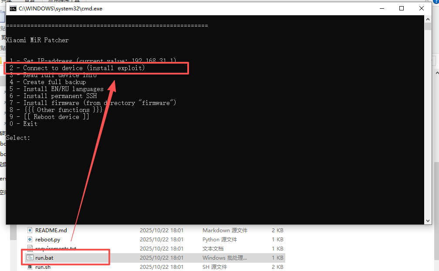Click the run.sh file icon
Viewport: 439px width, 271px height.
point(30,267)
